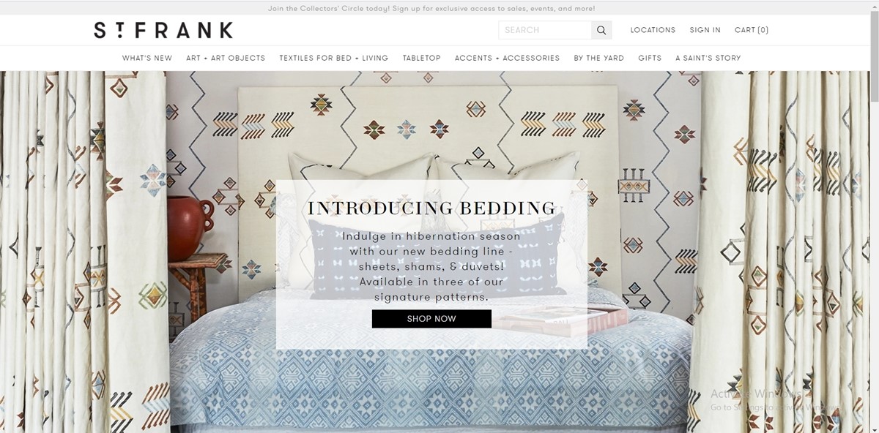
Task: Select the TABLETOP menu item
Action: coord(422,58)
